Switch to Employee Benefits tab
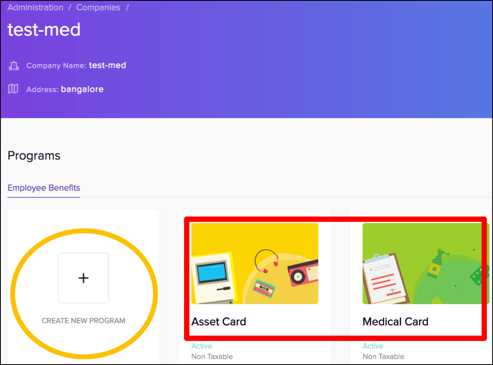Viewport: 493px width, 365px height. [x=44, y=188]
